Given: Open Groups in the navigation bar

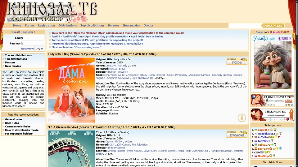Looking at the screenshot, I should tap(149, 25).
